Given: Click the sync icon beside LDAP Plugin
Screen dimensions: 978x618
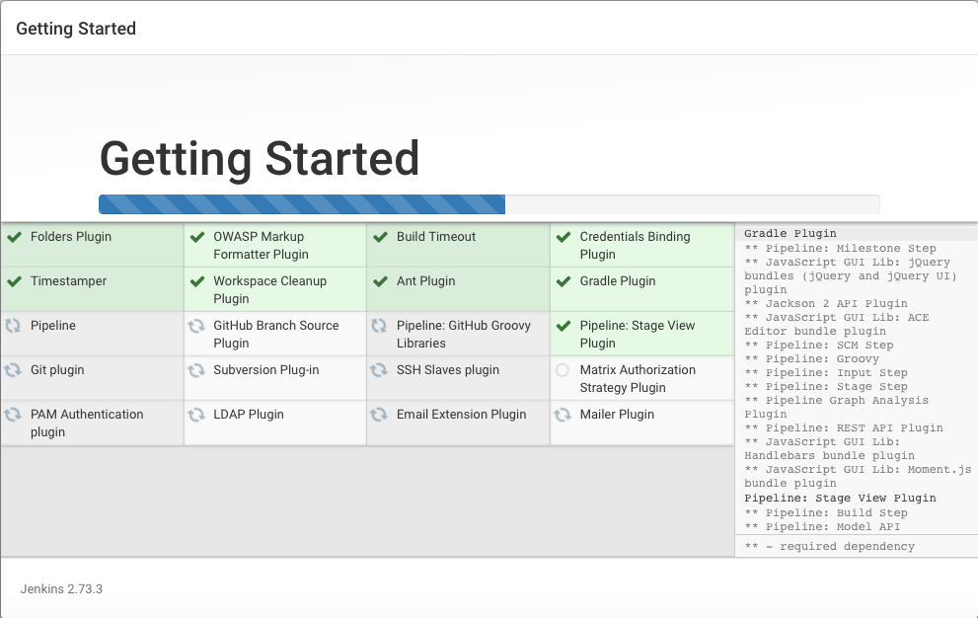Looking at the screenshot, I should point(197,415).
